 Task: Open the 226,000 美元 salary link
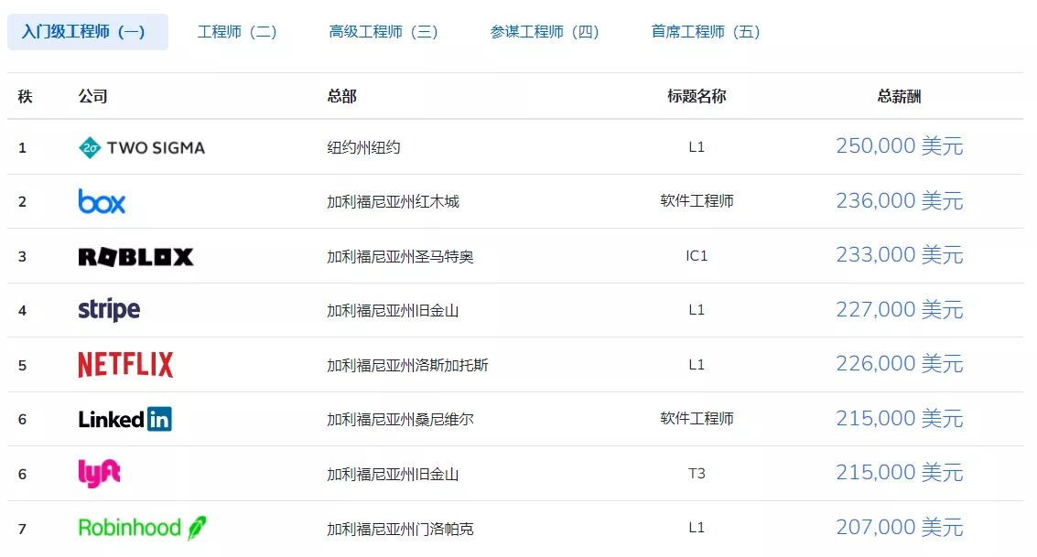900,364
